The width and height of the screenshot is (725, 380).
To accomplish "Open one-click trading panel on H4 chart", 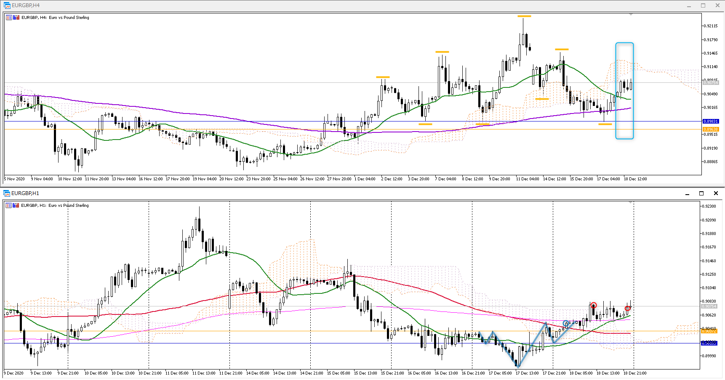I will [x=9, y=18].
